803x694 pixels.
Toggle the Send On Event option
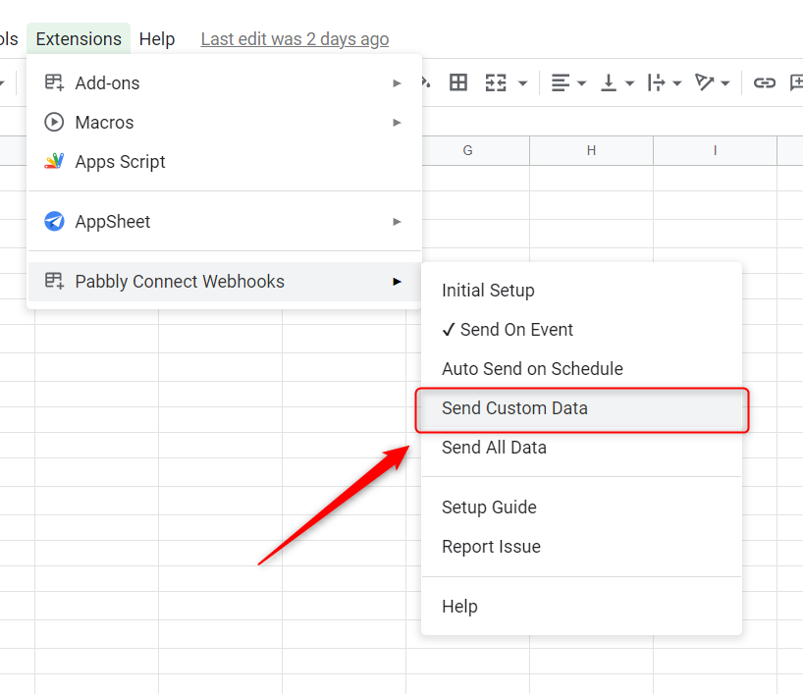coord(582,330)
